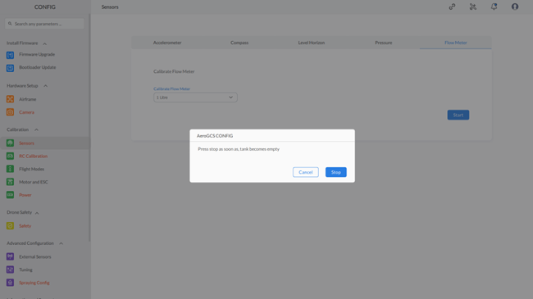The image size is (533, 299).
Task: Collapse the Hardware Setup section
Action: [46, 86]
